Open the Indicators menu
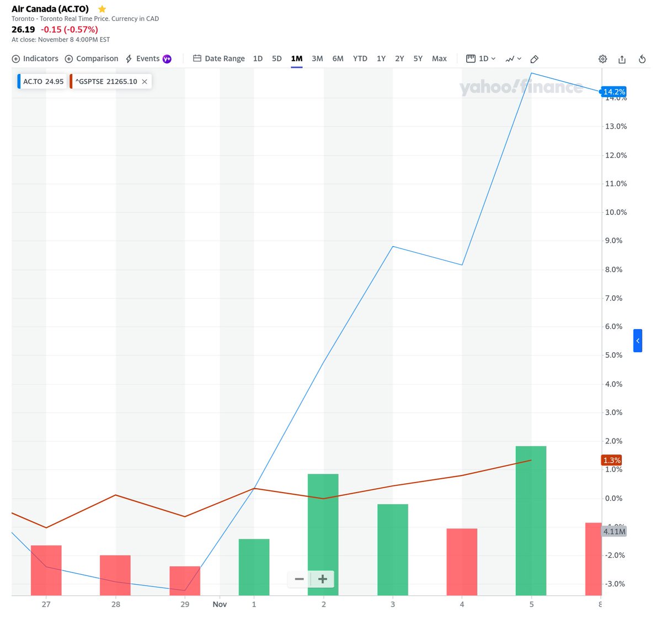662x619 pixels. (35, 59)
